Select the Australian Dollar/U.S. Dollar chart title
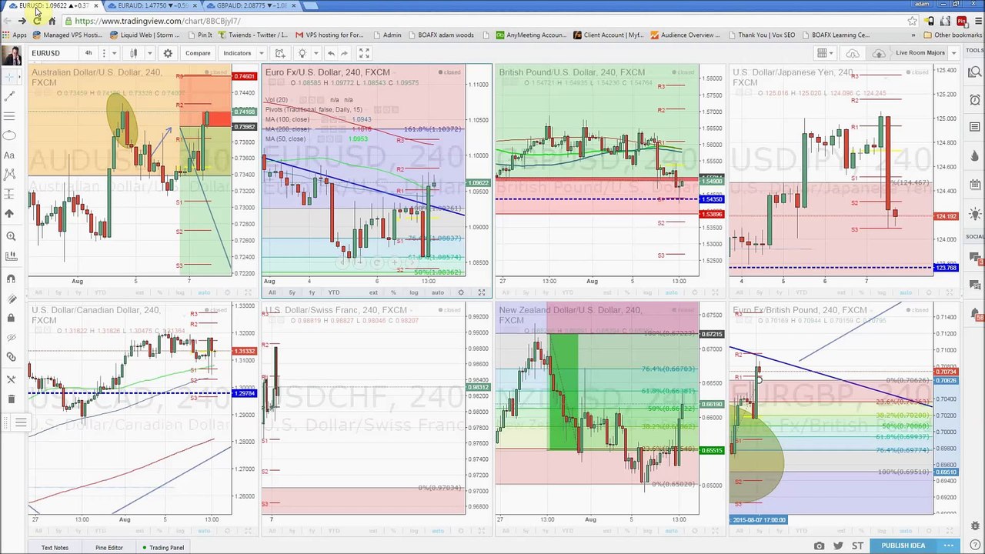985x554 pixels. click(96, 77)
